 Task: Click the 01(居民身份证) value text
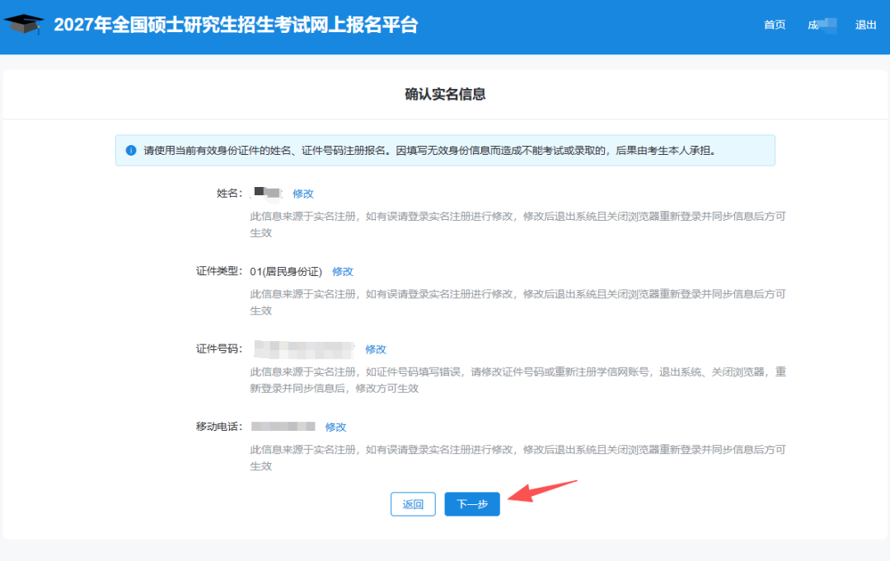click(x=286, y=272)
